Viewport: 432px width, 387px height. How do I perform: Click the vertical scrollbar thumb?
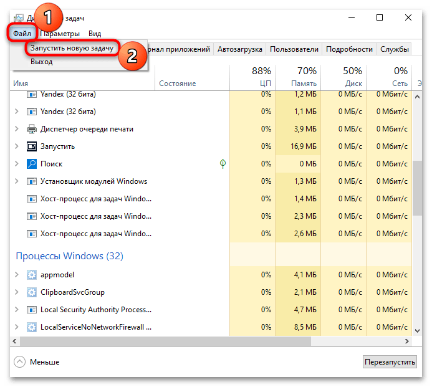point(417,188)
